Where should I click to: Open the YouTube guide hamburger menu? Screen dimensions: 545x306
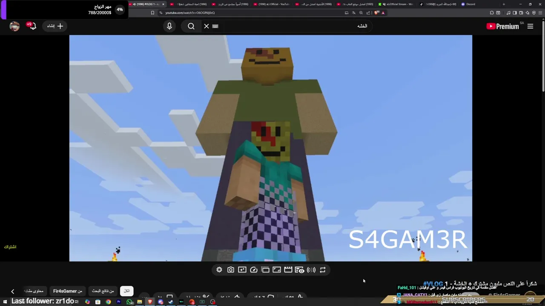pos(530,26)
